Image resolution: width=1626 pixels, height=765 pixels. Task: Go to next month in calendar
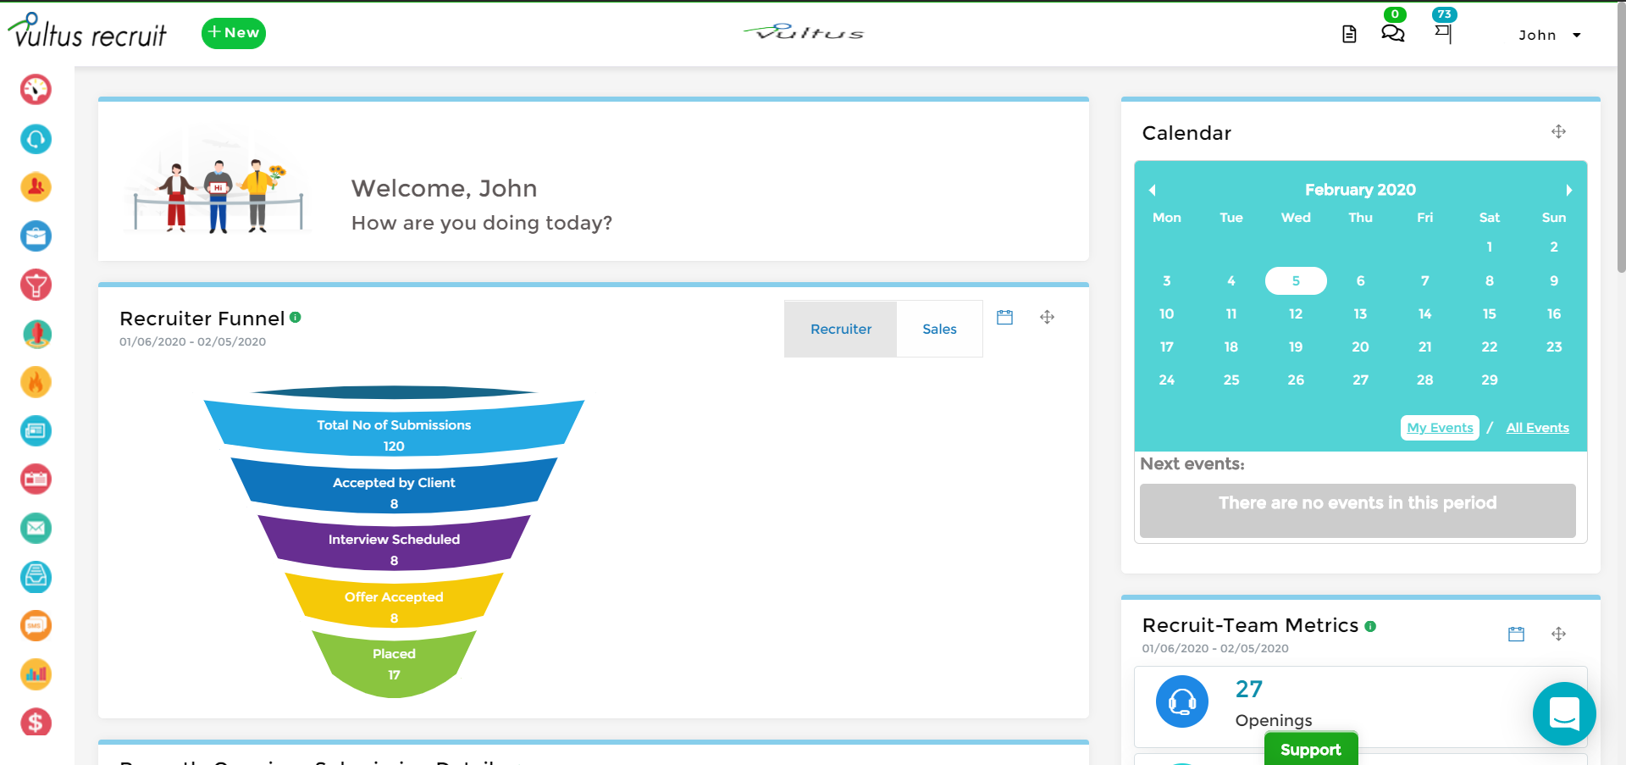pos(1568,190)
